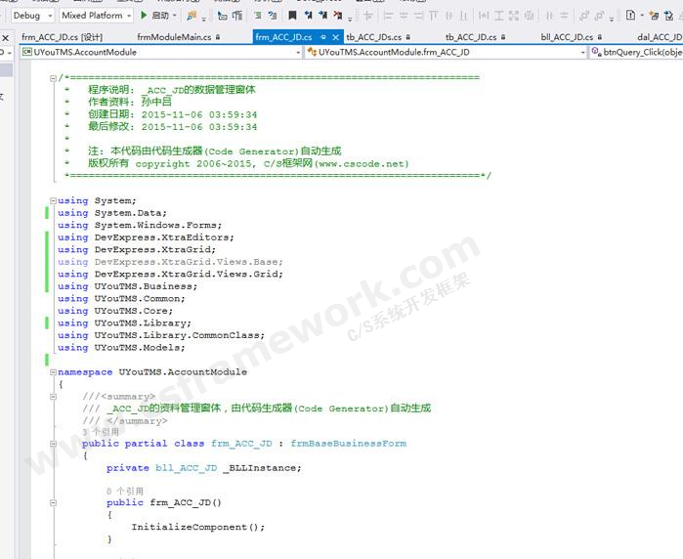Collapse the using directives region
Screen dimensions: 683x559
(54, 200)
